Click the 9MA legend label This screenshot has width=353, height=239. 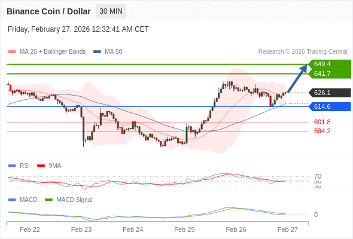(55, 166)
